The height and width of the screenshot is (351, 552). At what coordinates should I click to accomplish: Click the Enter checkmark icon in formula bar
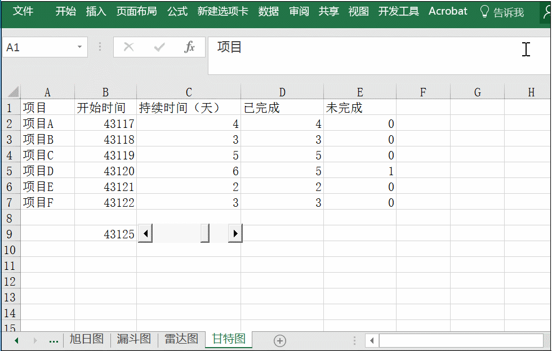point(159,47)
